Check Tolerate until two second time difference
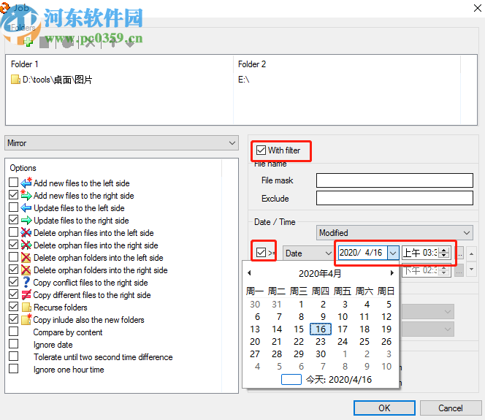 click(x=14, y=356)
